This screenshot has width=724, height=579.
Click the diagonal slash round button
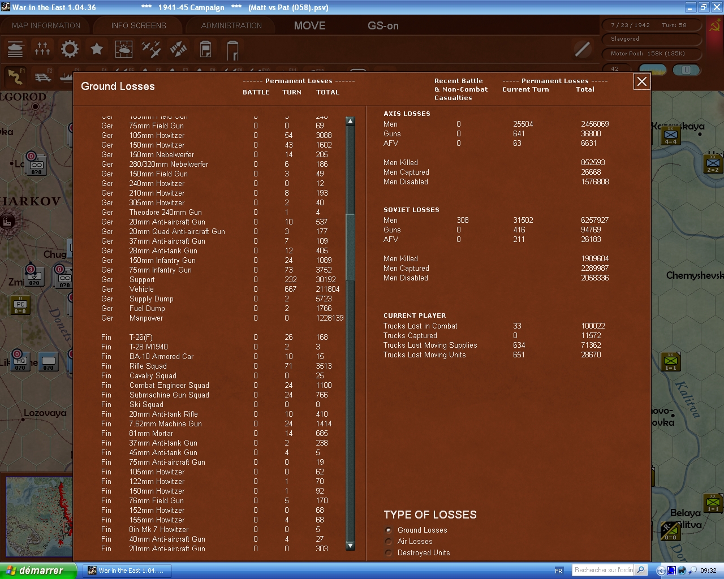pos(583,49)
